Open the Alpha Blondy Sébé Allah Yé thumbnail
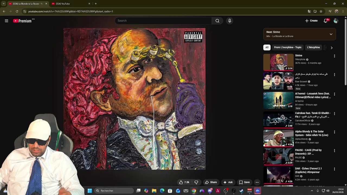This screenshot has height=195, width=347. click(x=278, y=138)
